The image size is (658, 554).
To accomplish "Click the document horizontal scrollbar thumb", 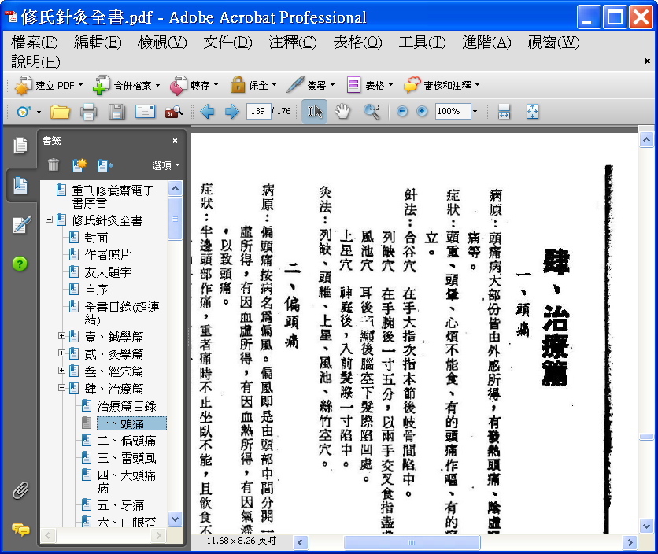I will coord(412,542).
